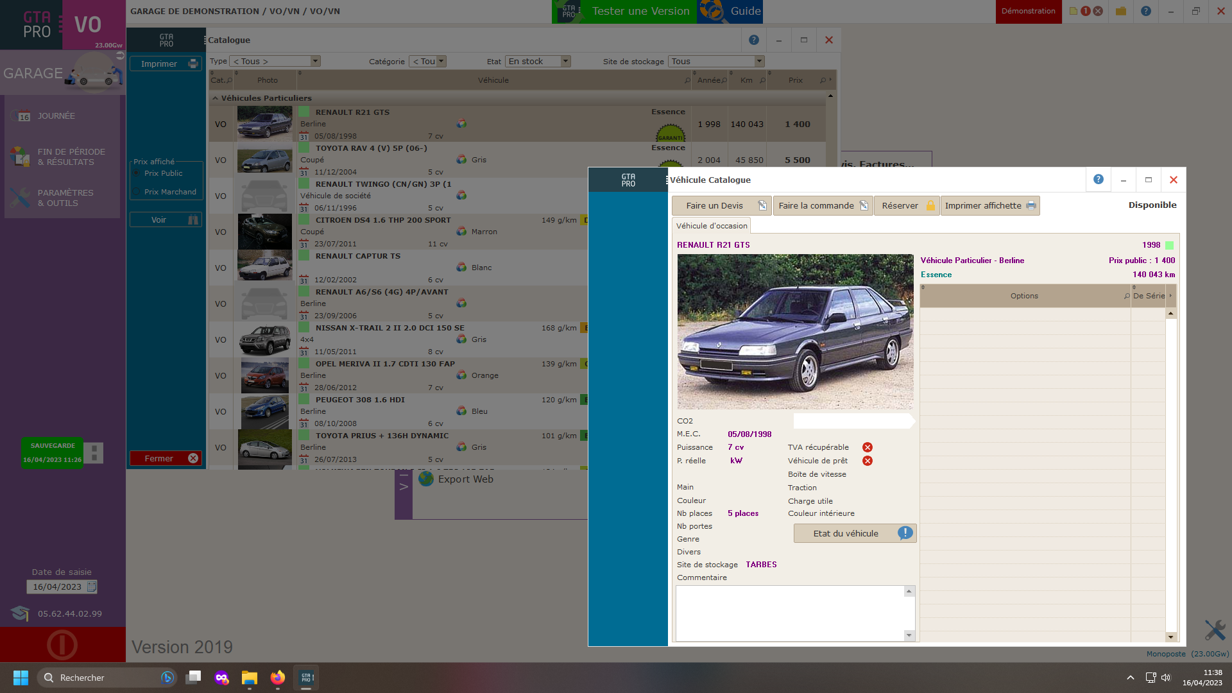Click the blue exclamation icon on Etat du véhicule
This screenshot has width=1232, height=693.
pos(905,533)
